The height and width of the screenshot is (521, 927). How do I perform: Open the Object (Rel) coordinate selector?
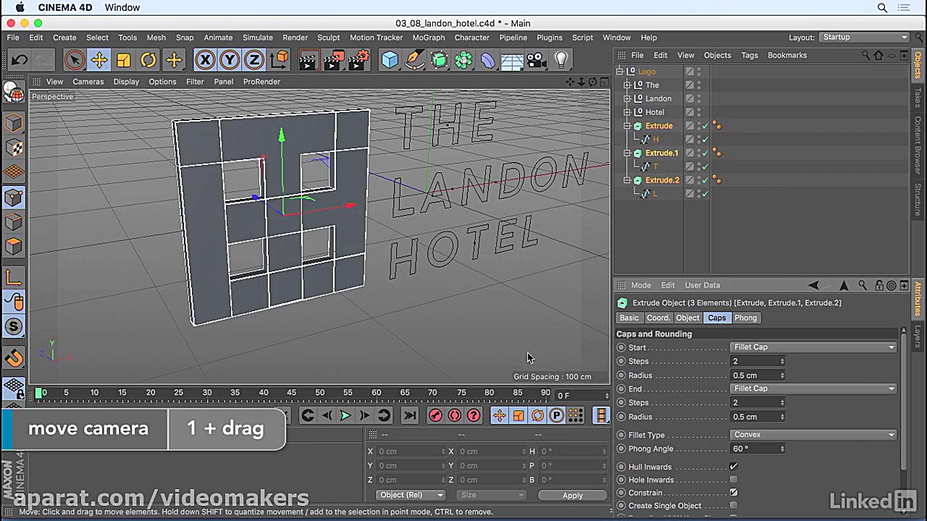[411, 495]
